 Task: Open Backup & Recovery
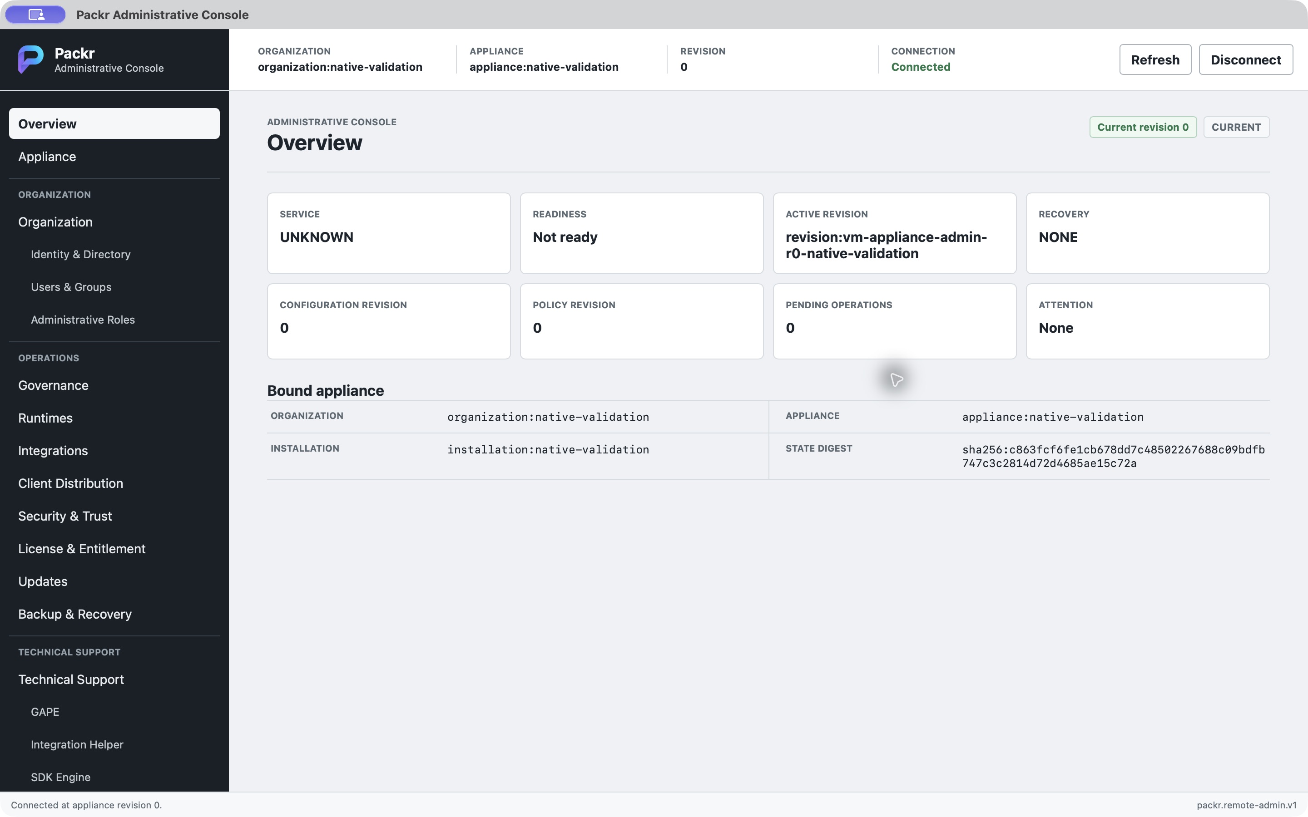pyautogui.click(x=114, y=615)
